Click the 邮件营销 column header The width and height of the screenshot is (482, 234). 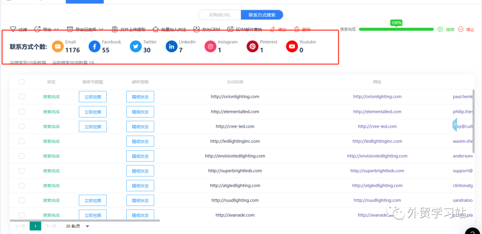(x=140, y=82)
